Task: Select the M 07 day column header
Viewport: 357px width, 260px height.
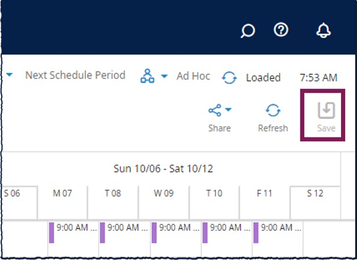Action: pos(62,193)
